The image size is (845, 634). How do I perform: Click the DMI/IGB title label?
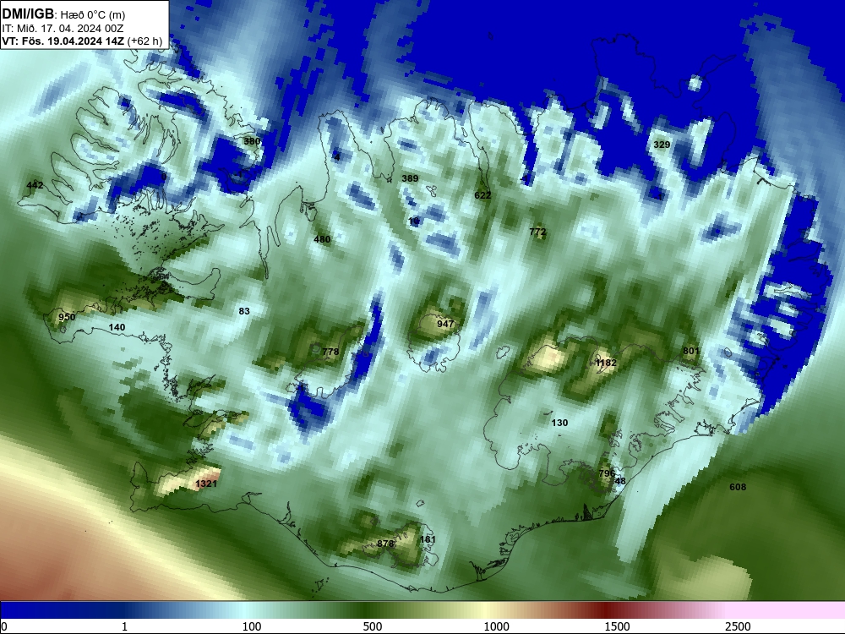(x=28, y=14)
